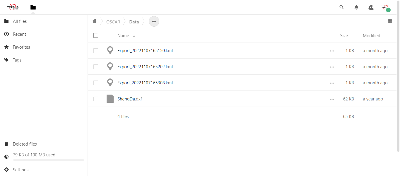This screenshot has width=400, height=176.
Task: Click the ShengDa.dxf file icon
Action: [110, 99]
